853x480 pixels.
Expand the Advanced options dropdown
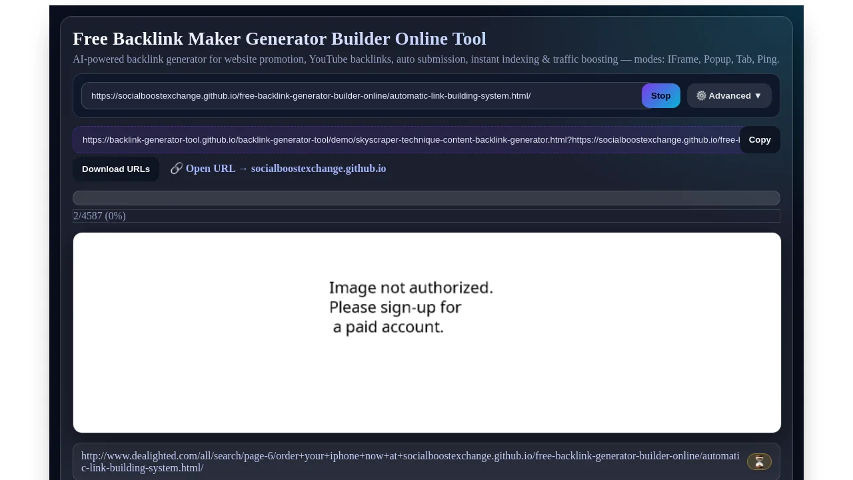pos(729,96)
